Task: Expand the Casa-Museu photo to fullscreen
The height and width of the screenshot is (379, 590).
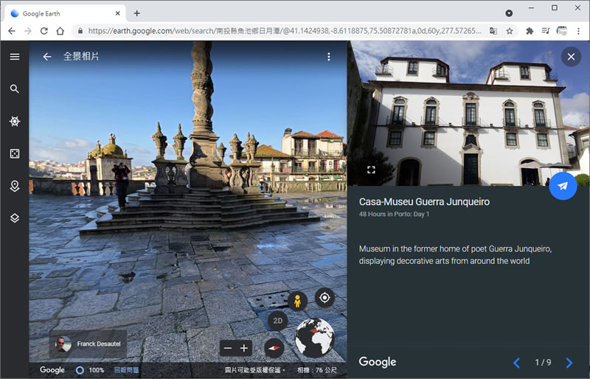Action: point(371,170)
